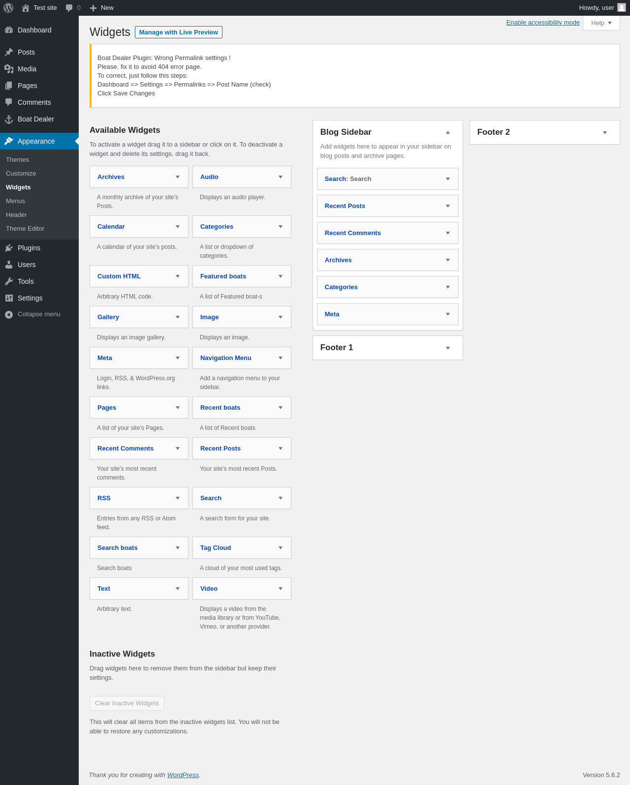
Task: Click Categories widget in Blog Sidebar
Action: 388,287
